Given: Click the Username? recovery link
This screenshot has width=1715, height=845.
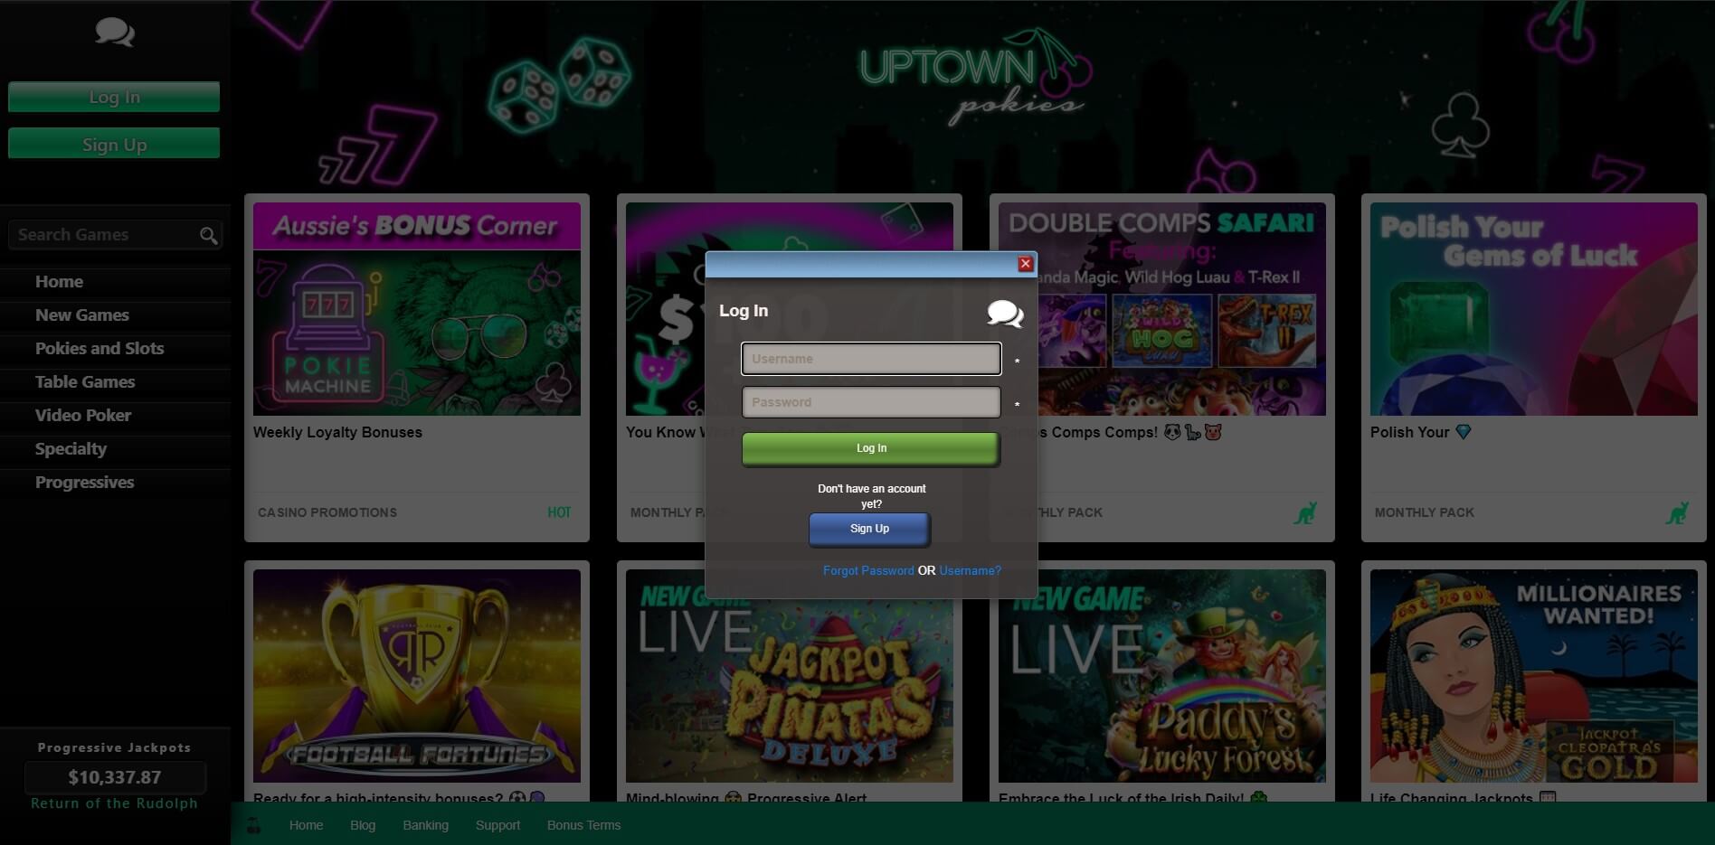Looking at the screenshot, I should (970, 571).
